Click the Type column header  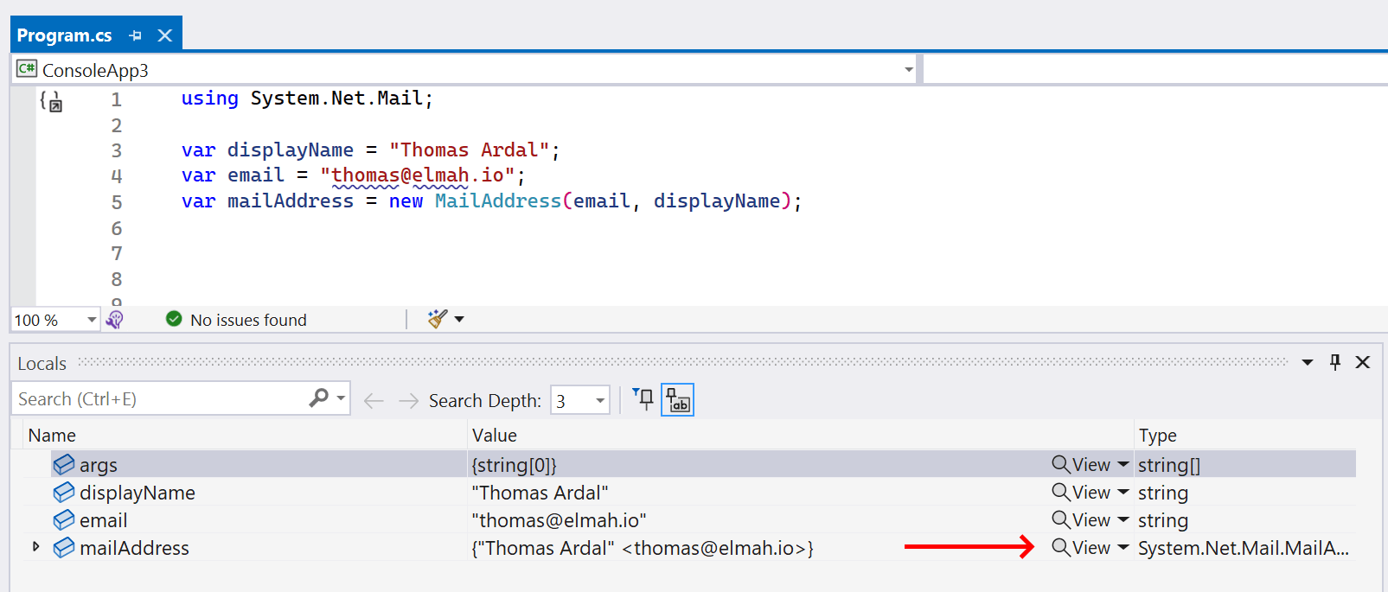pos(1157,436)
